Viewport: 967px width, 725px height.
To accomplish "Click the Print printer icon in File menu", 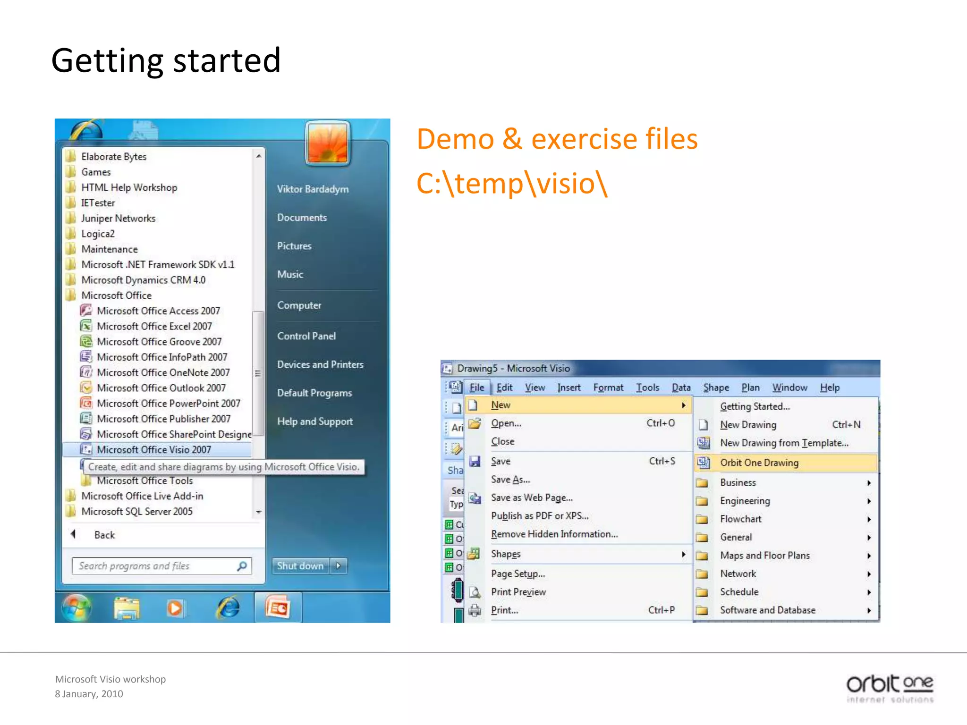I will (475, 610).
